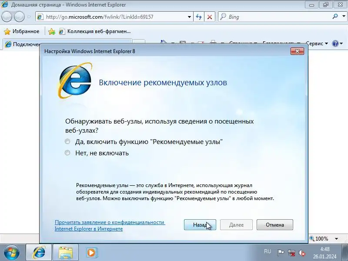Viewport: 348px width, 261px height.
Task: Click the red Stop loading icon
Action: point(210,17)
